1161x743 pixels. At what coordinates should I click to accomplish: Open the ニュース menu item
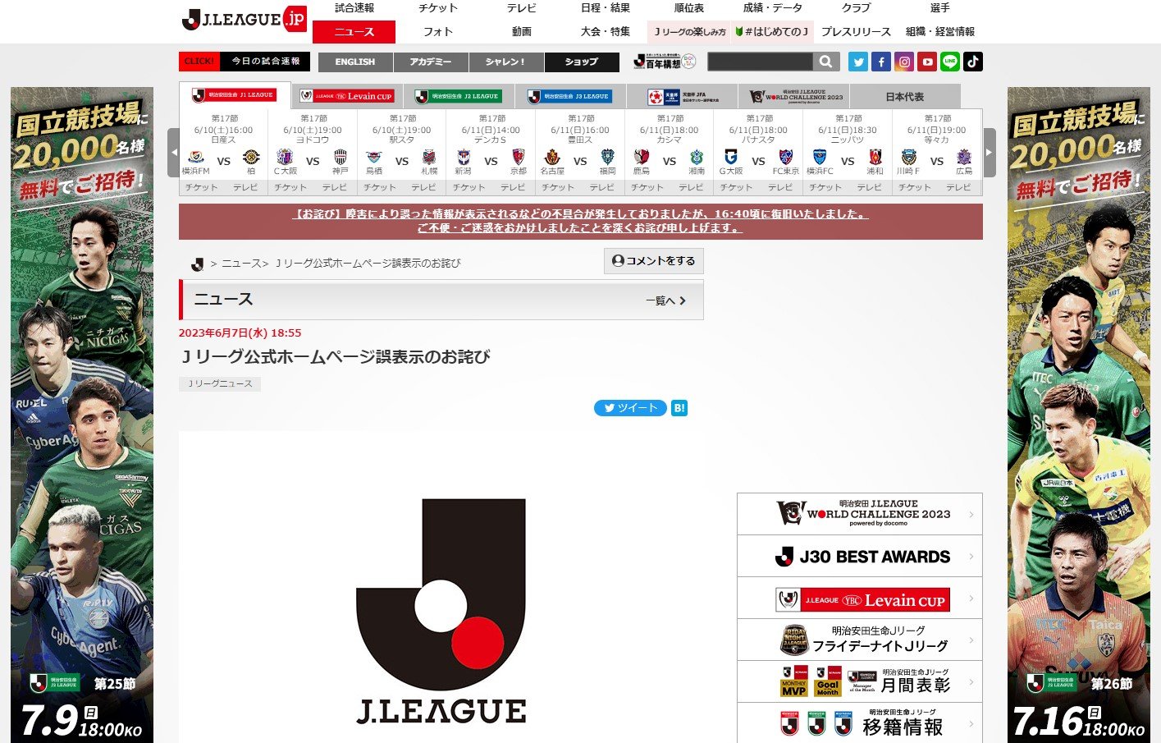(x=354, y=32)
